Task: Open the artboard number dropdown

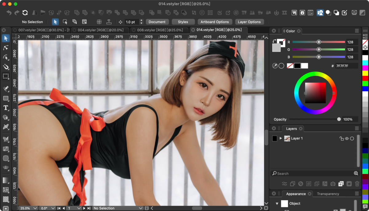Action: coord(74,208)
